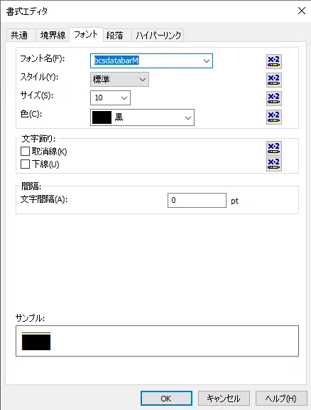Close the 書式エディタ dialog
The height and width of the screenshot is (410, 311).
click(x=302, y=11)
